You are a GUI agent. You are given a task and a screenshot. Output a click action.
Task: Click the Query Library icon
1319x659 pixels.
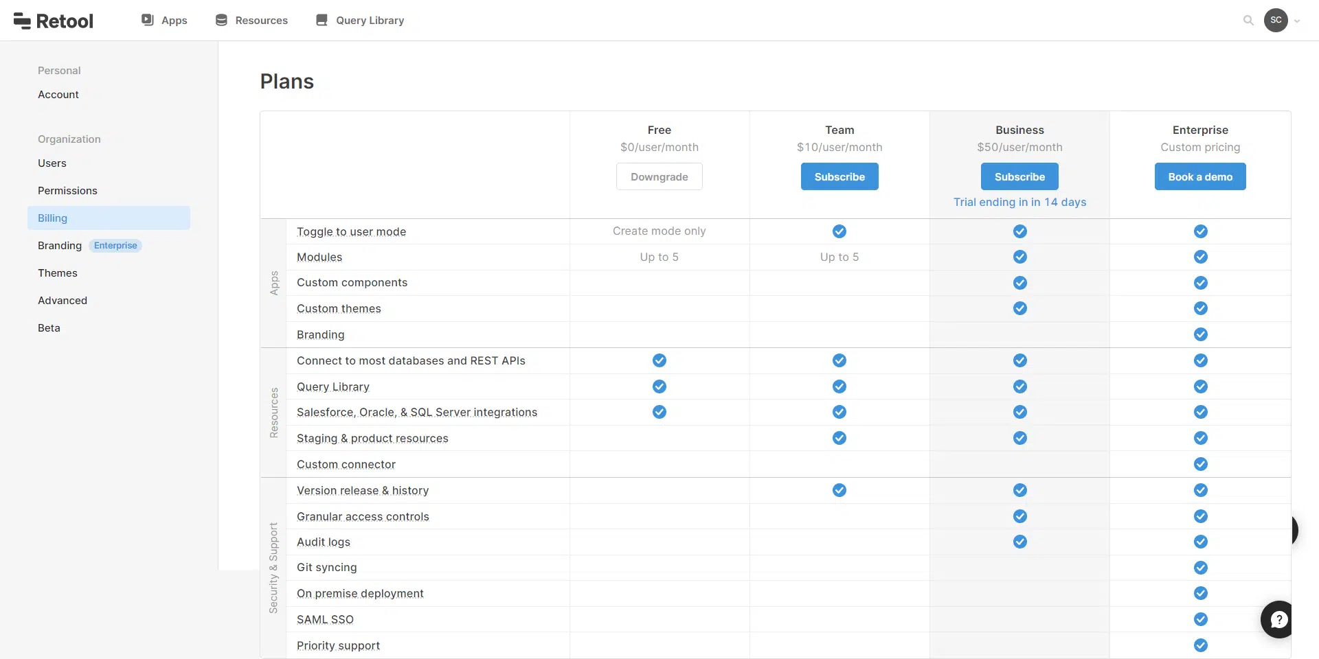(x=322, y=20)
